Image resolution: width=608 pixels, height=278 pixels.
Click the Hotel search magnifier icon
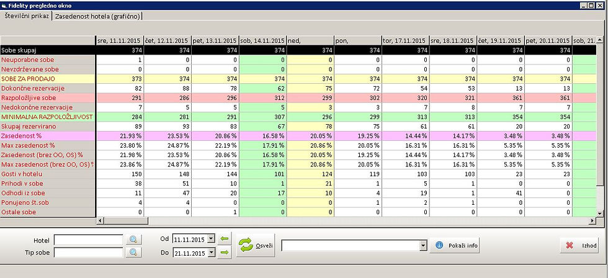point(133,240)
